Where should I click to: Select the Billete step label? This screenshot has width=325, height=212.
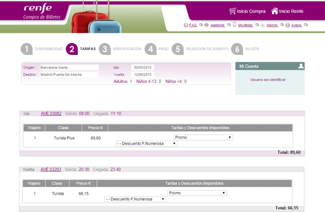point(252,49)
